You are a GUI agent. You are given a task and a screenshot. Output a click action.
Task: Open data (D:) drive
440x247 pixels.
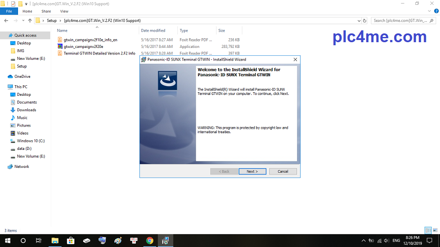pos(24,148)
